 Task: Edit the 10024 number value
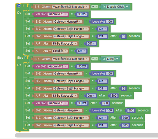pos(82,66)
